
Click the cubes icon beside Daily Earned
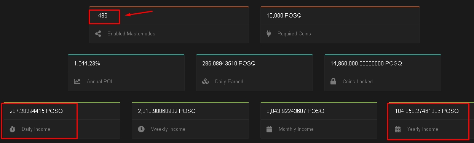click(206, 81)
